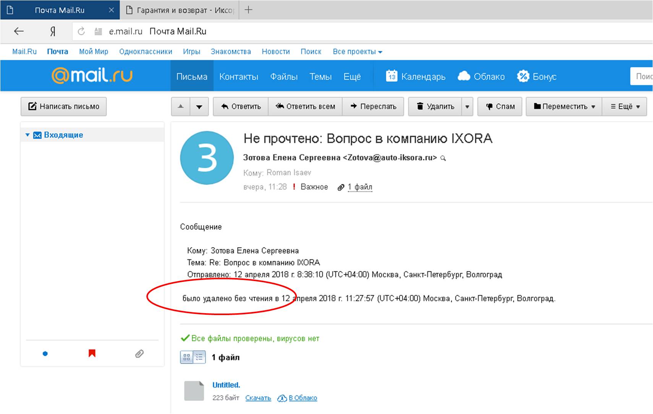Image resolution: width=653 pixels, height=414 pixels.
Task: Click the mail search input field
Action: (x=642, y=76)
